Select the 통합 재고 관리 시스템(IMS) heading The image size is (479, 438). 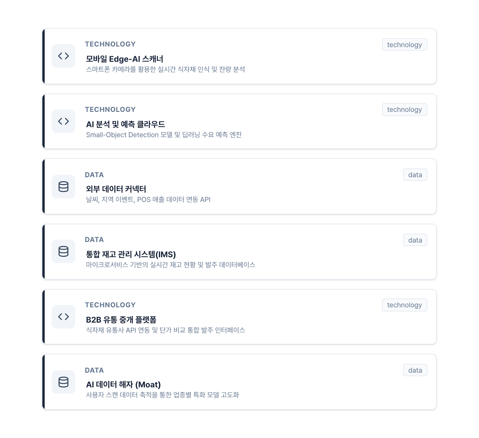pos(131,255)
